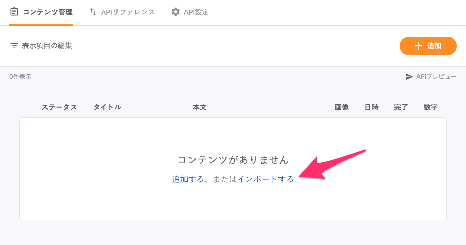Click the up-down arrows icon for APIリファレンス

coord(92,12)
